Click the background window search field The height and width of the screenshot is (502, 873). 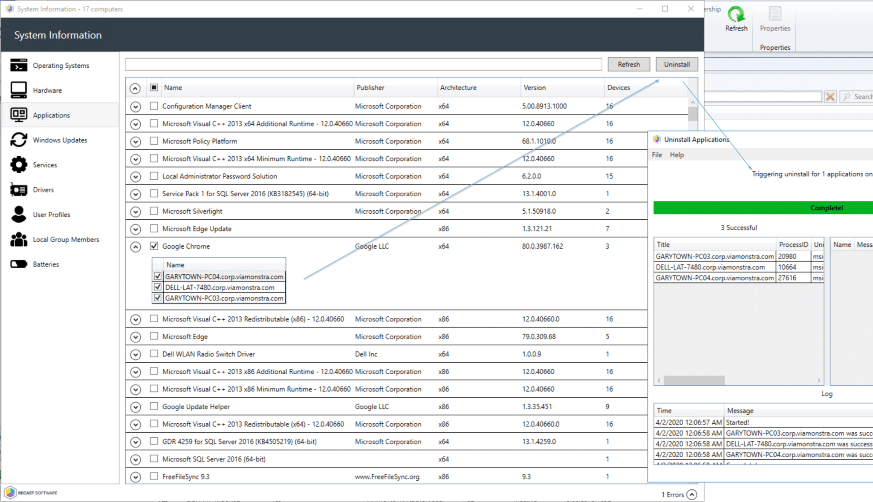point(763,97)
